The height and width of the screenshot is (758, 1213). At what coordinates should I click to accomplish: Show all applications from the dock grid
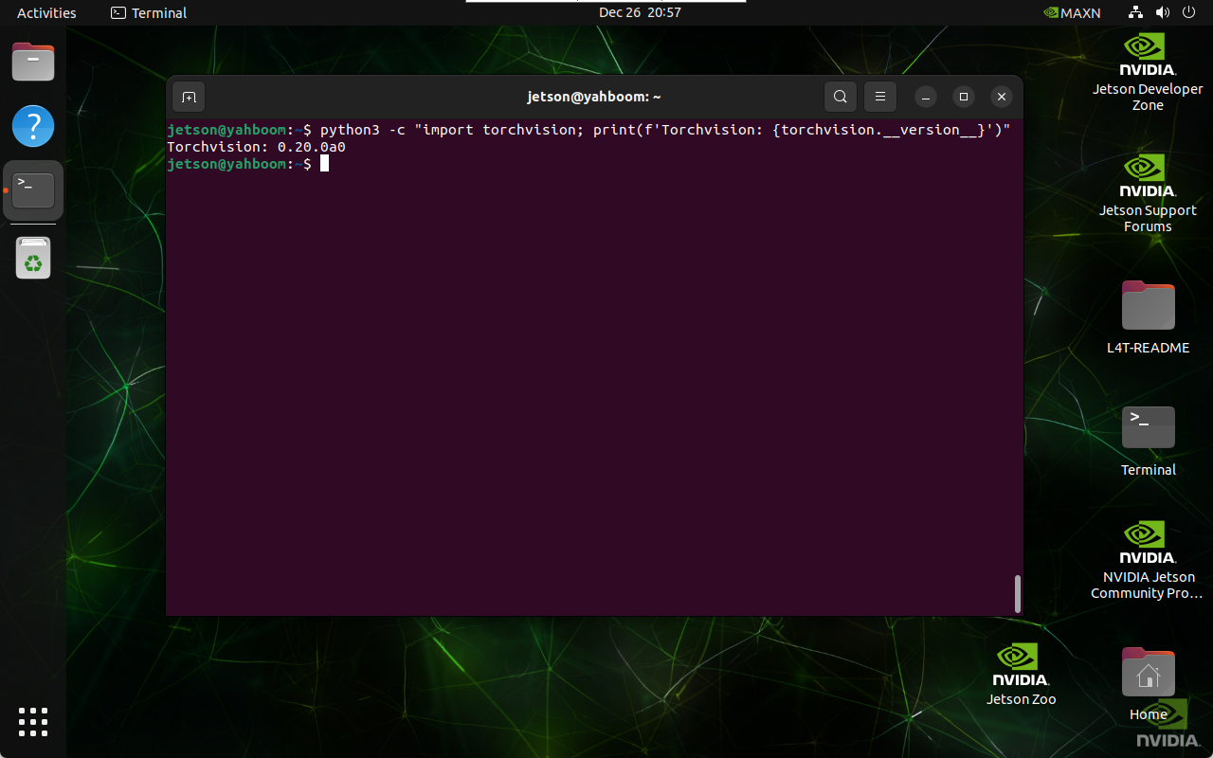point(33,722)
